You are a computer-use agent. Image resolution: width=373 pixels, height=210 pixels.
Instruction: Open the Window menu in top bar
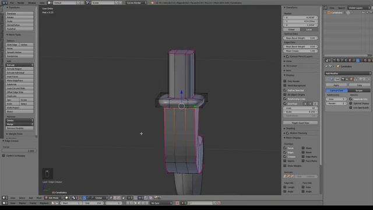[32, 2]
